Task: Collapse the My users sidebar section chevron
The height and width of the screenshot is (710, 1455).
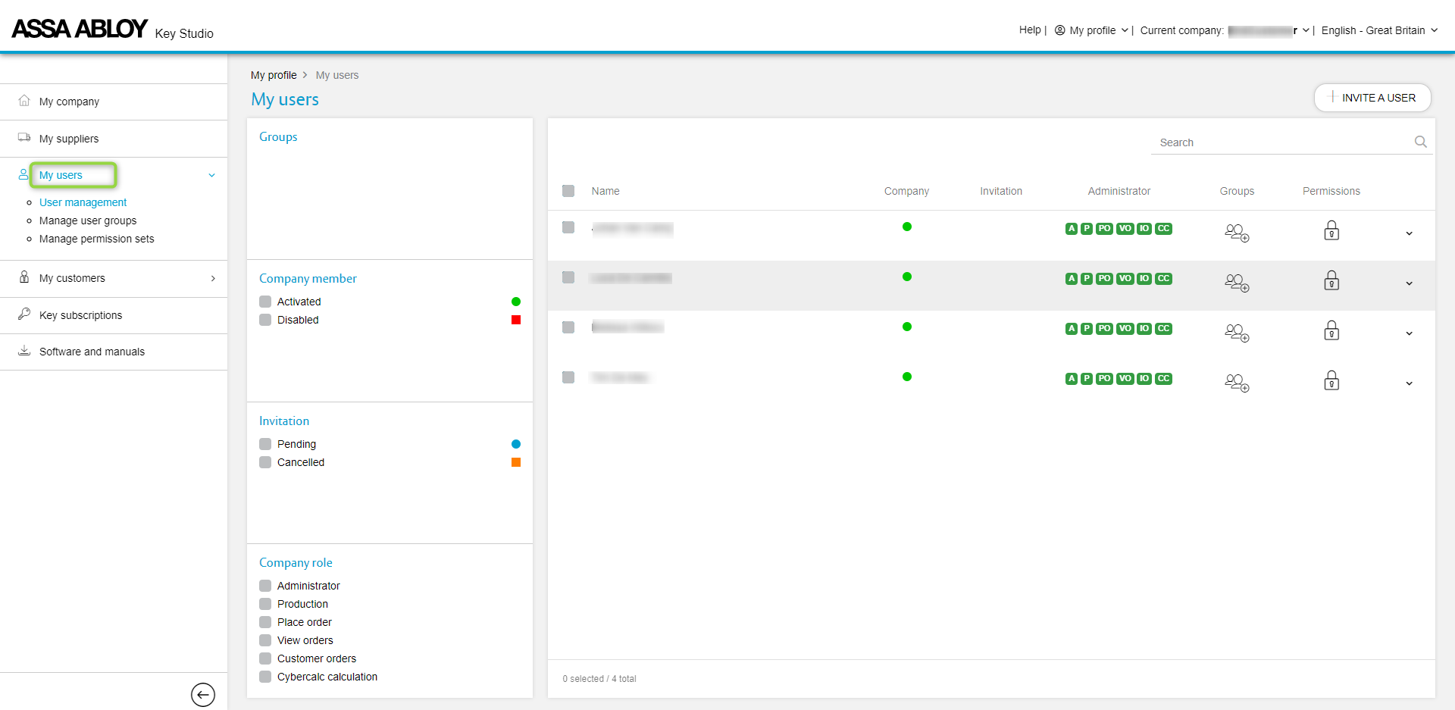Action: (211, 175)
